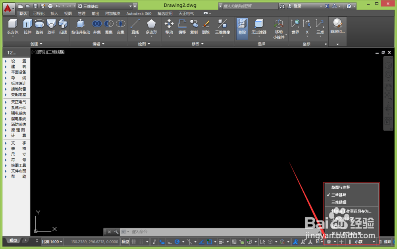
Task: Switch to the 可视化 ribbon tab
Action: point(39,13)
